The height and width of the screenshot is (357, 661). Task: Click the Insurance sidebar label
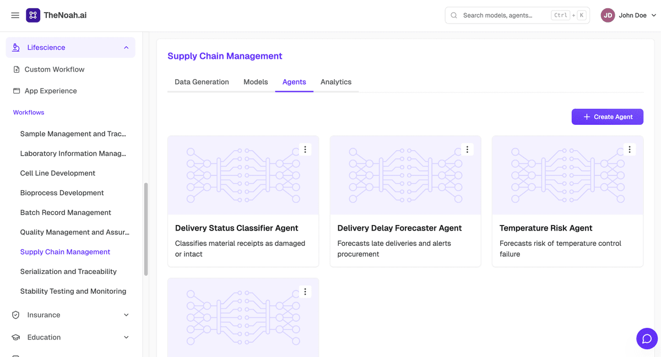(44, 315)
